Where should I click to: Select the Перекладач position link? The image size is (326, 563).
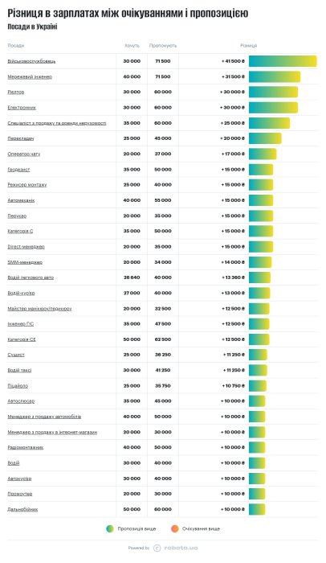click(21, 138)
